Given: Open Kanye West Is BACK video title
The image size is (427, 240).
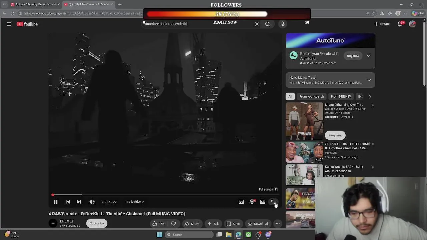Looking at the screenshot, I should (344, 169).
